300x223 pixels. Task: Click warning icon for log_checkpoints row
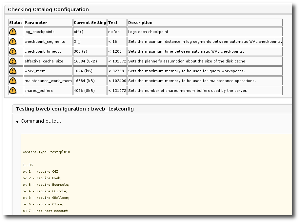click(x=13, y=32)
